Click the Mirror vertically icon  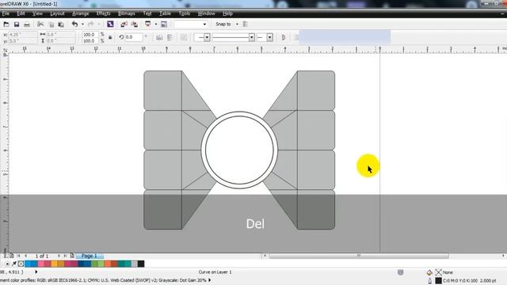[170, 37]
